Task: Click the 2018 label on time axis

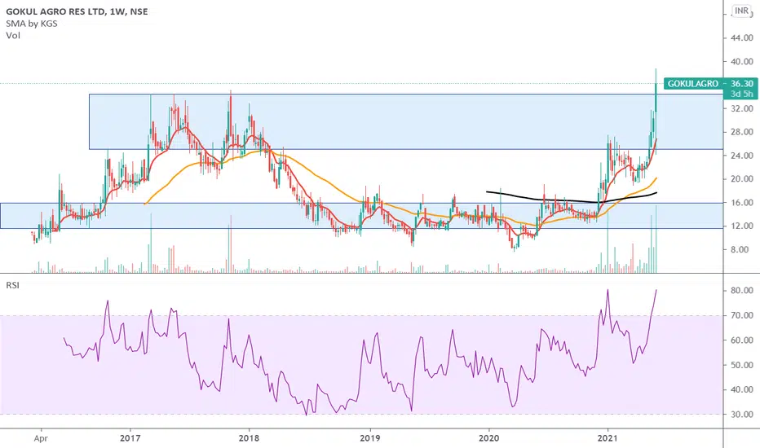Action: (250, 438)
